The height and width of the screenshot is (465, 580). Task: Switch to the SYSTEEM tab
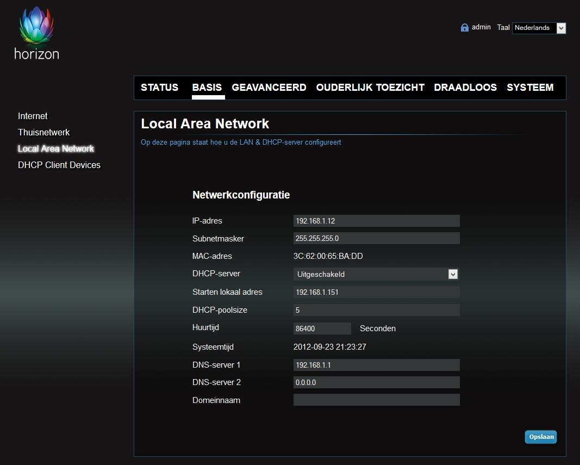[530, 88]
